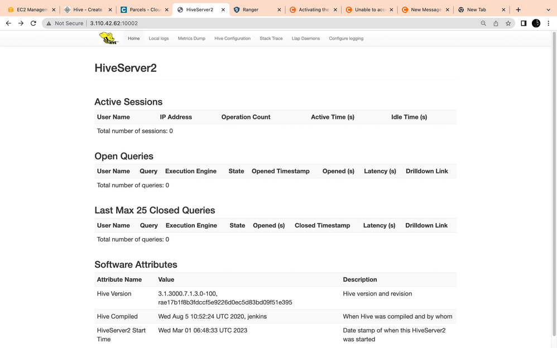557x348 pixels.
Task: Open the Local logs page
Action: [159, 38]
